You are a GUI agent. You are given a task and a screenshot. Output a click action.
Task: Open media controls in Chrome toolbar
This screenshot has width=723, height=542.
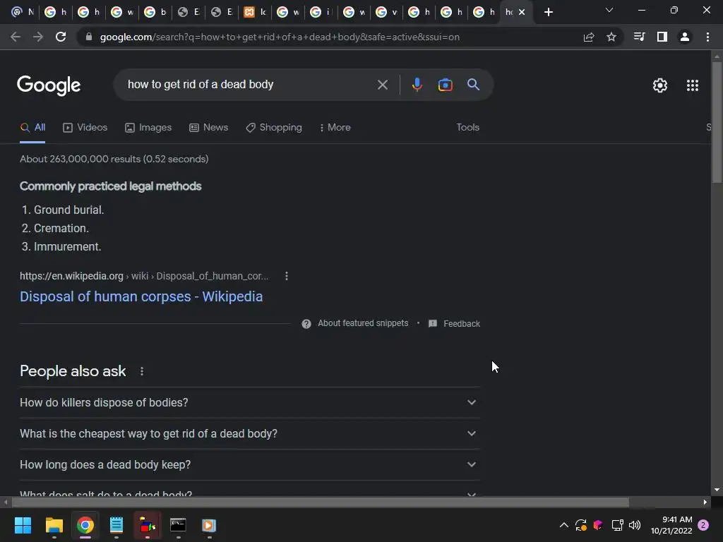click(639, 37)
